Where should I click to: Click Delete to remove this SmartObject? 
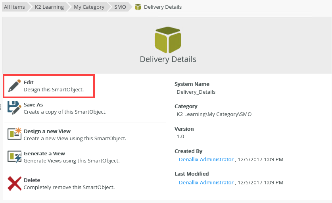(32, 180)
